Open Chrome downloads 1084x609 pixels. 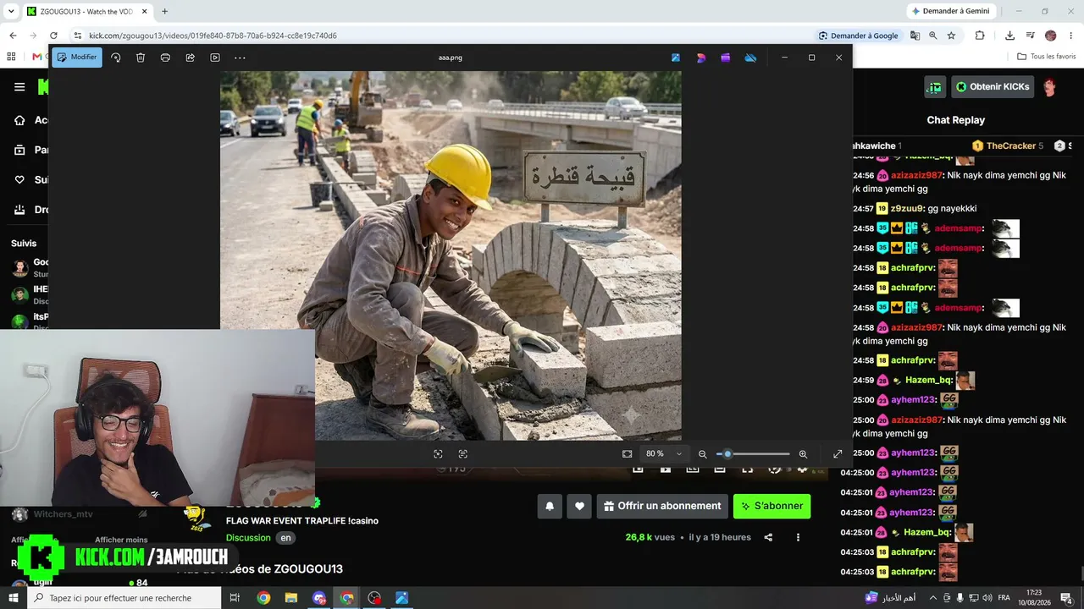point(1009,36)
